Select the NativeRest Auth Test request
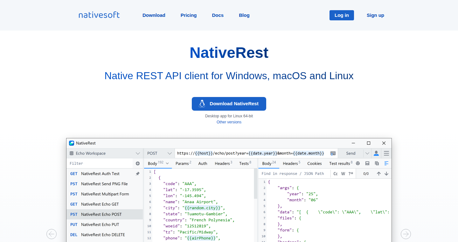Image resolution: width=458 pixels, height=242 pixels. (x=105, y=174)
